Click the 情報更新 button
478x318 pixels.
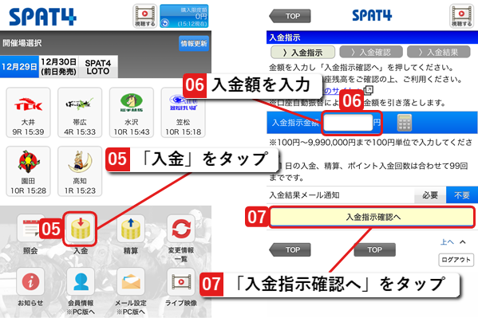194,44
